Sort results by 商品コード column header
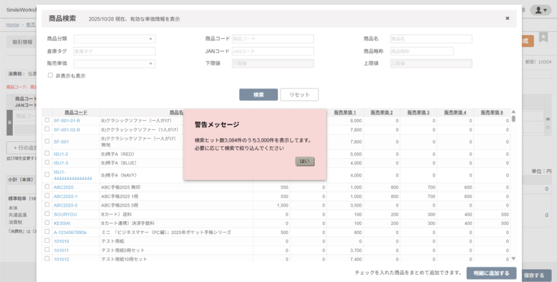557x282 pixels. coord(76,112)
